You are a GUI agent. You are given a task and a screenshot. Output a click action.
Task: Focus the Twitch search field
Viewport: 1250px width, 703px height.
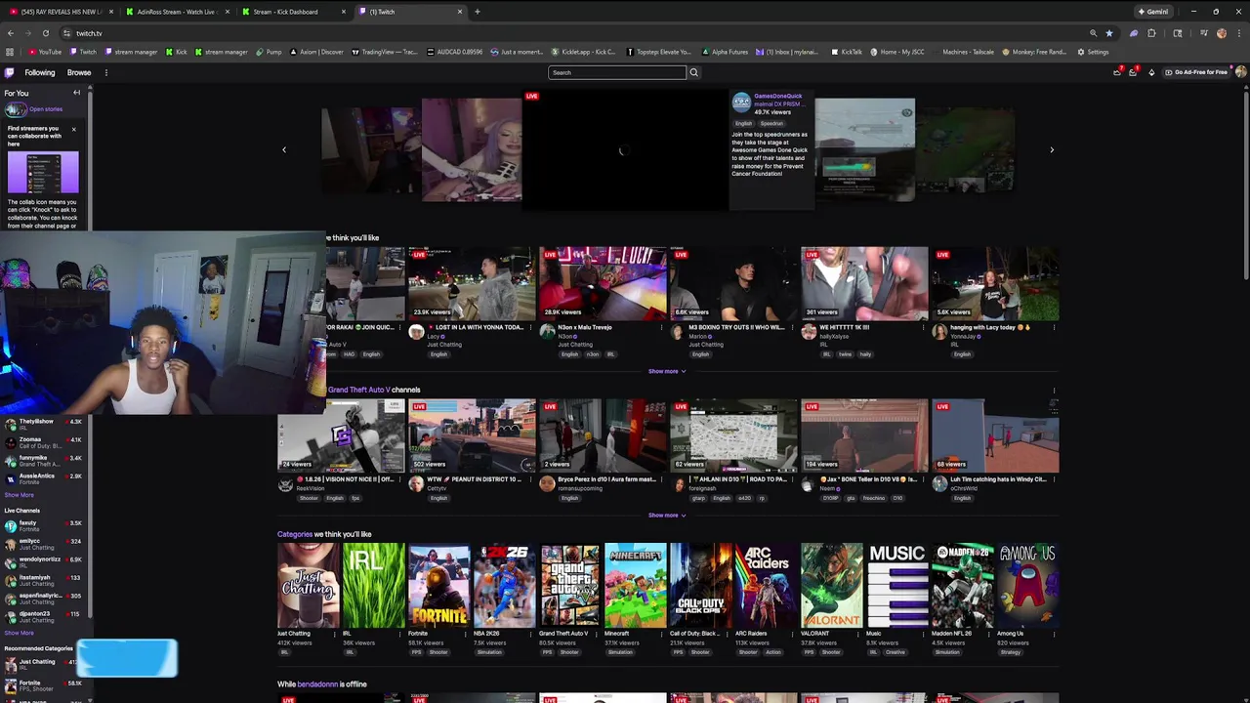(617, 72)
